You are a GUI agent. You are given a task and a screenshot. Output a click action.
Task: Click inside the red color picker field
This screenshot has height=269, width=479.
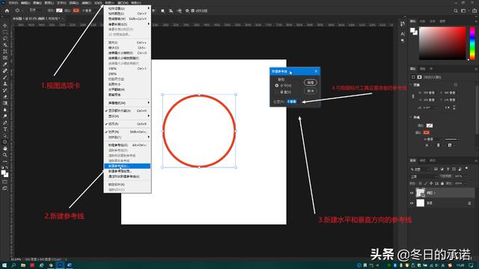[442, 43]
